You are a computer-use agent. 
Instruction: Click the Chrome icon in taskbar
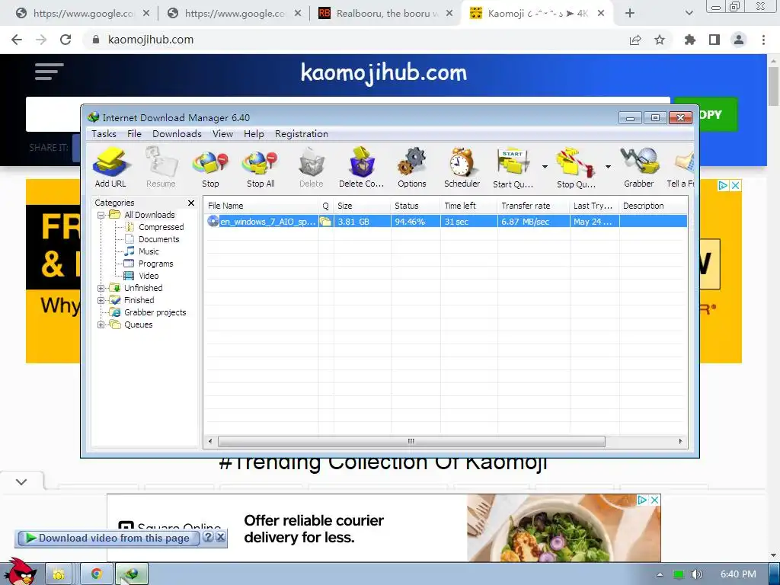point(97,574)
